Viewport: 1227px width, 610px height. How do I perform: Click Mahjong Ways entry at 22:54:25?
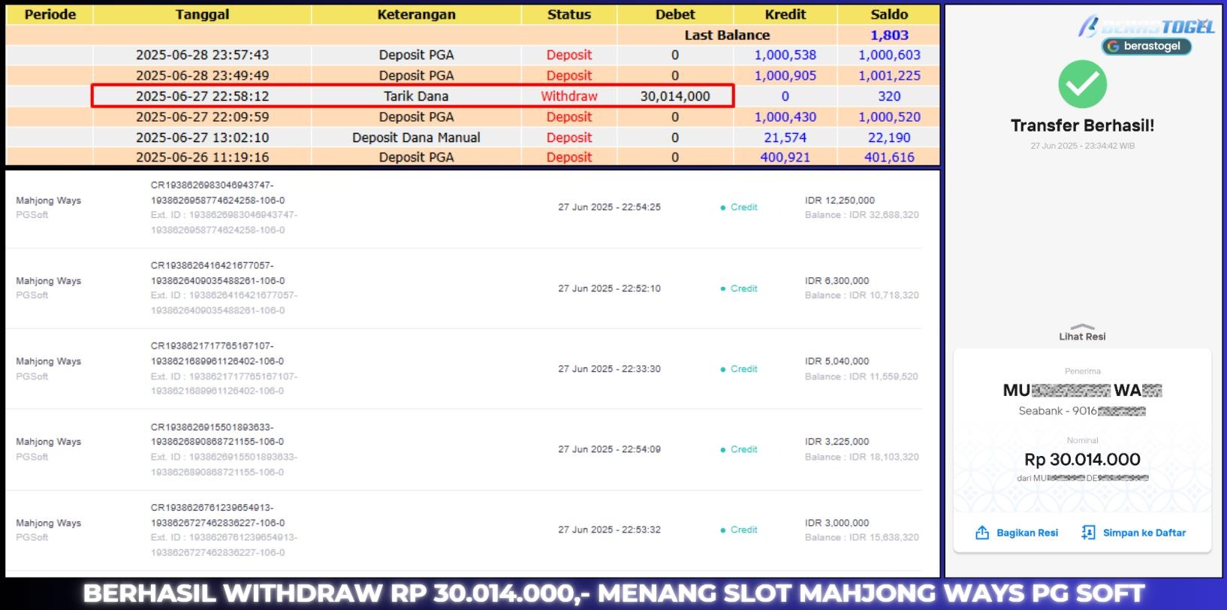tap(48, 201)
